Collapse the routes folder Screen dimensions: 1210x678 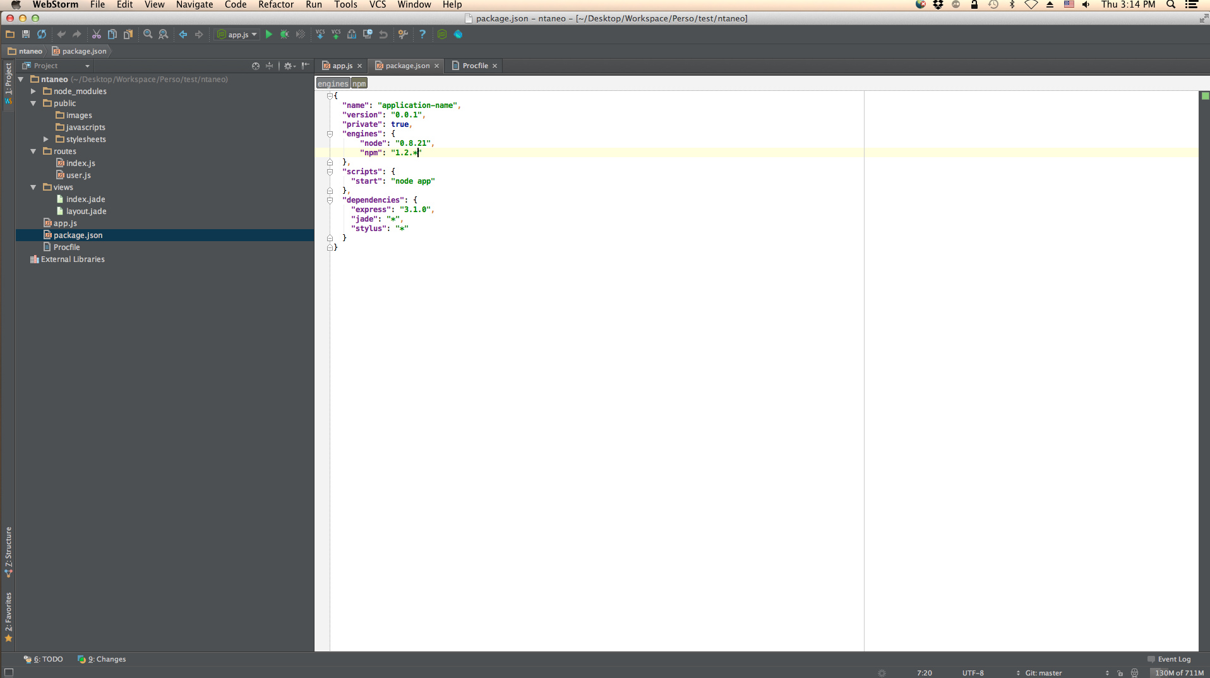(33, 152)
